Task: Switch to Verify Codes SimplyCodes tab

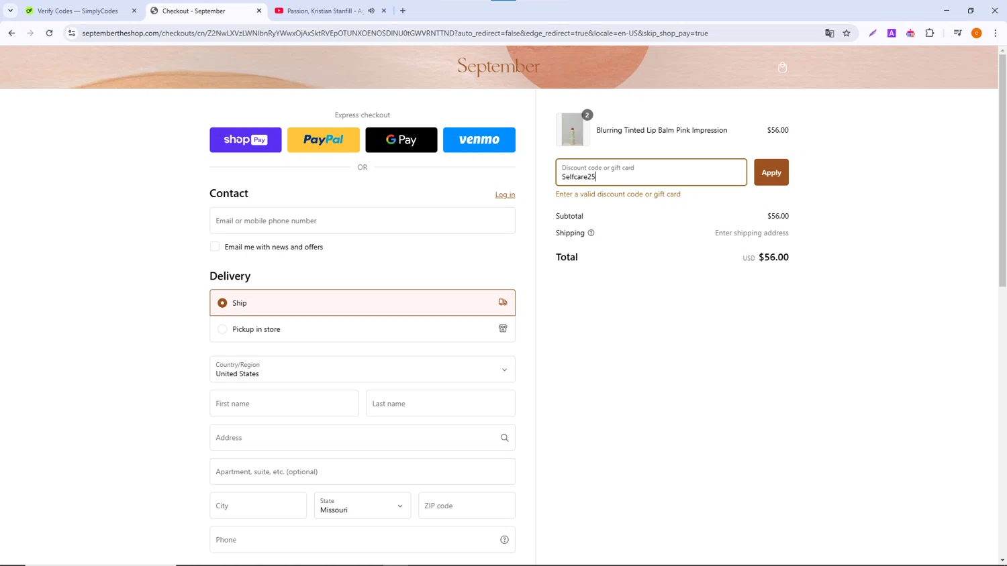Action: (77, 11)
